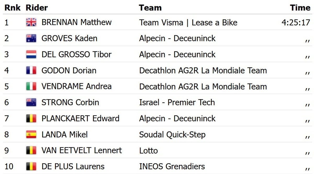This screenshot has width=314, height=174.
Task: Open Soudal Quick-Step team page
Action: (x=172, y=134)
